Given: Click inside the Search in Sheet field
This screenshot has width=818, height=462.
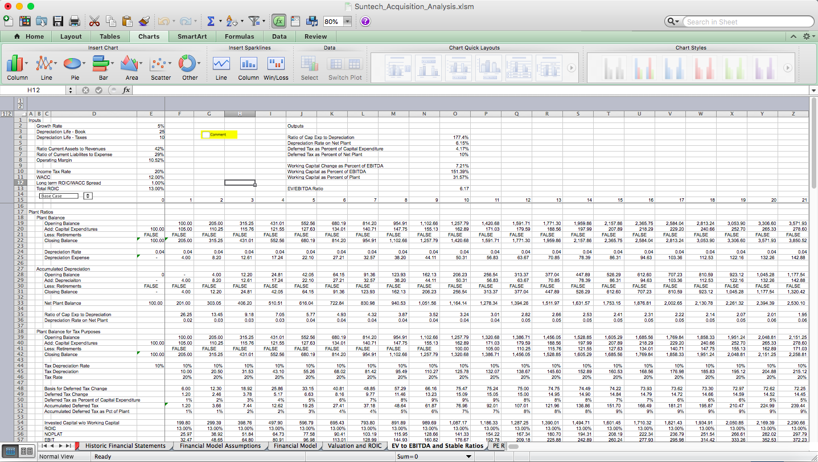Looking at the screenshot, I should click(x=746, y=21).
